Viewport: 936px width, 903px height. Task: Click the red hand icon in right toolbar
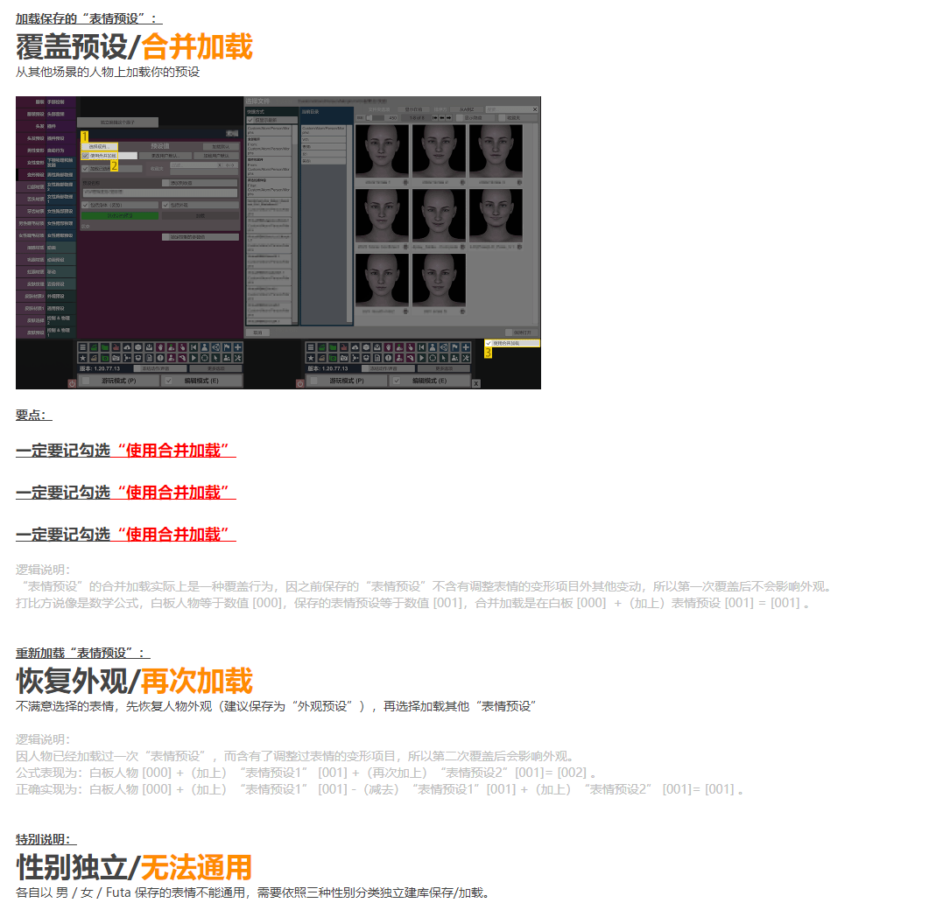[x=388, y=347]
